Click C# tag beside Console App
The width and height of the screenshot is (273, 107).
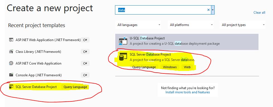[85, 75]
